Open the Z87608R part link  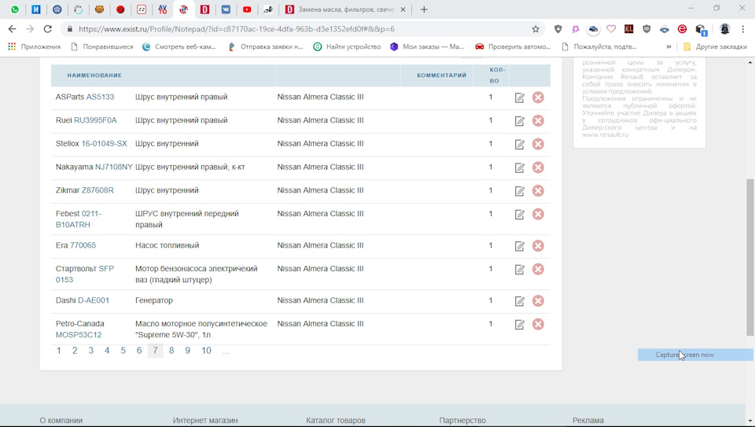[98, 190]
